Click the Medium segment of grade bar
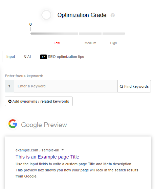 click(90, 34)
